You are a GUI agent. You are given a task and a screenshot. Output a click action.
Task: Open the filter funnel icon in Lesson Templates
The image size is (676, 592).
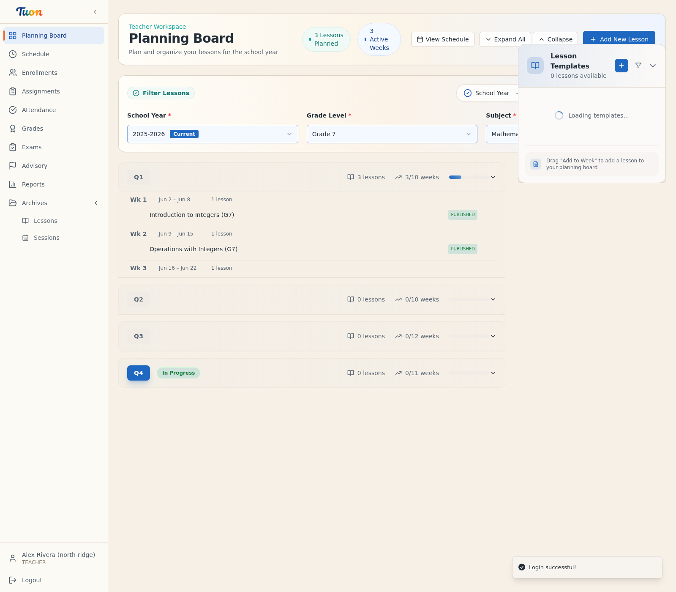(x=638, y=66)
